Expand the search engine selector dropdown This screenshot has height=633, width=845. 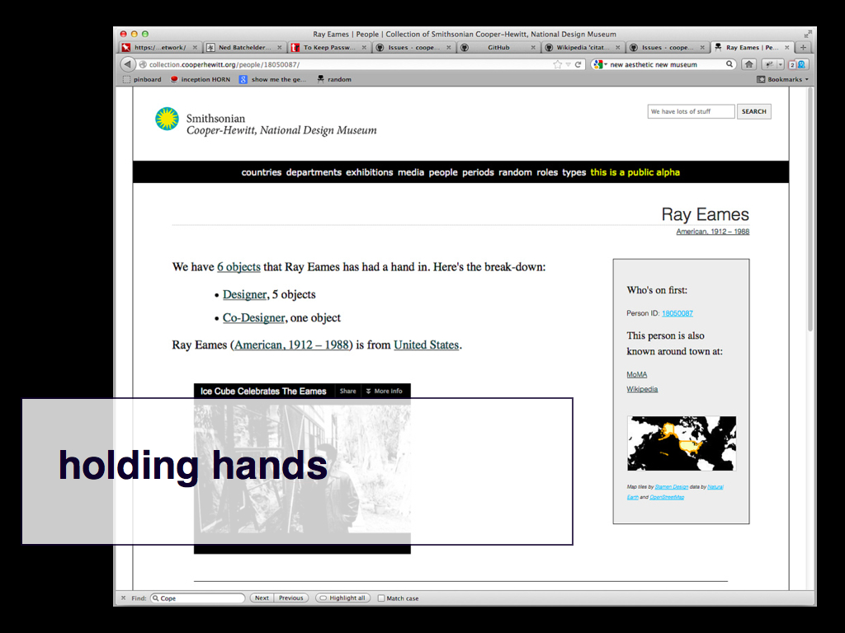[600, 64]
